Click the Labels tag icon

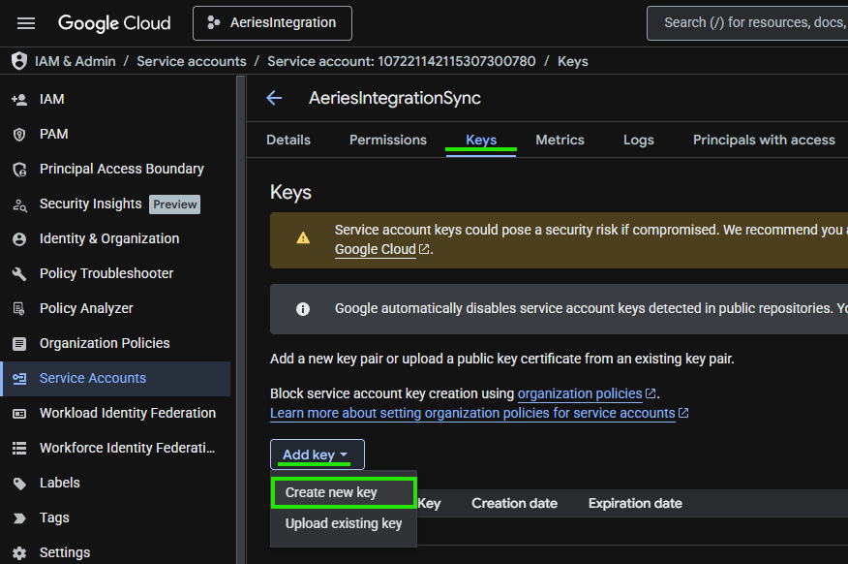click(19, 484)
